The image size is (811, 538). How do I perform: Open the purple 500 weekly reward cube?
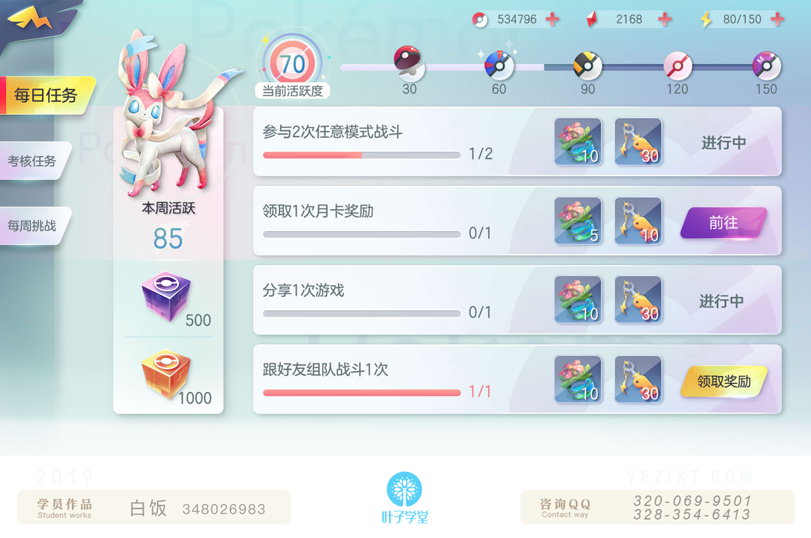166,296
